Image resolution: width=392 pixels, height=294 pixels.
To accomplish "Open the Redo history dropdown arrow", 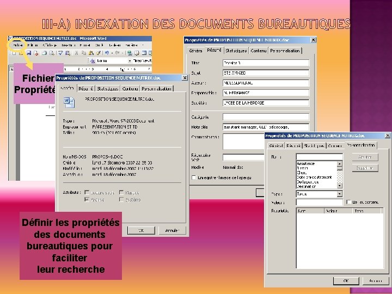I will click(x=122, y=53).
